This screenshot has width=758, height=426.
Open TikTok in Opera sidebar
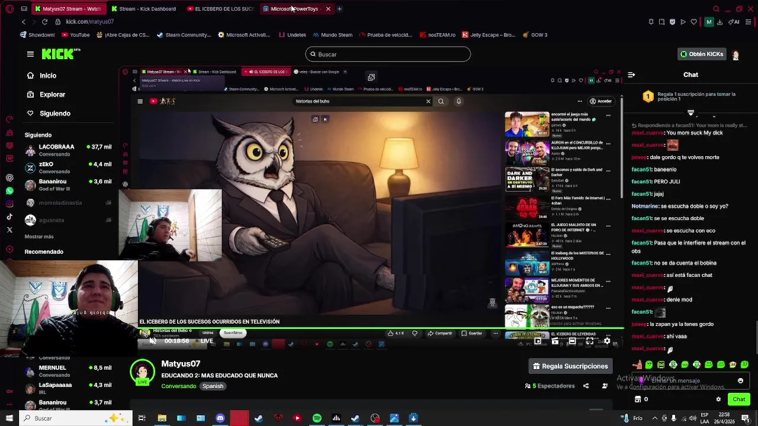pyautogui.click(x=9, y=217)
